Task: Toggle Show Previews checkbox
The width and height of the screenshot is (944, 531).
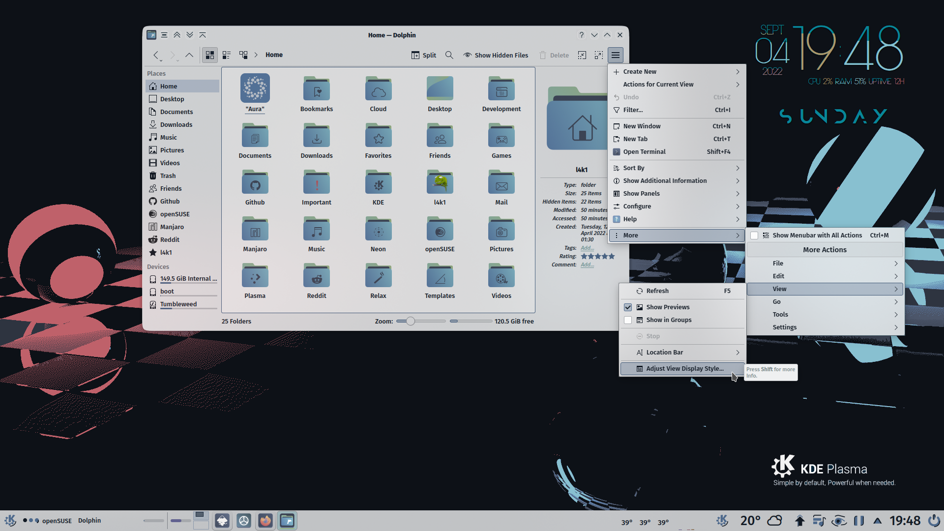Action: (x=628, y=307)
